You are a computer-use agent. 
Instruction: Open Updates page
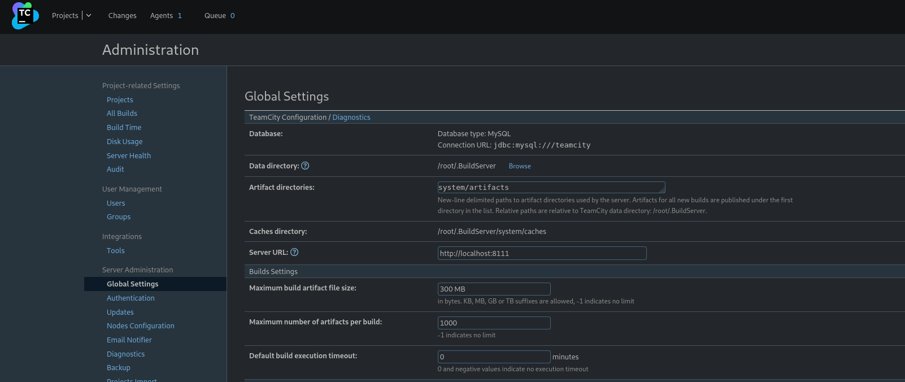pyautogui.click(x=120, y=312)
